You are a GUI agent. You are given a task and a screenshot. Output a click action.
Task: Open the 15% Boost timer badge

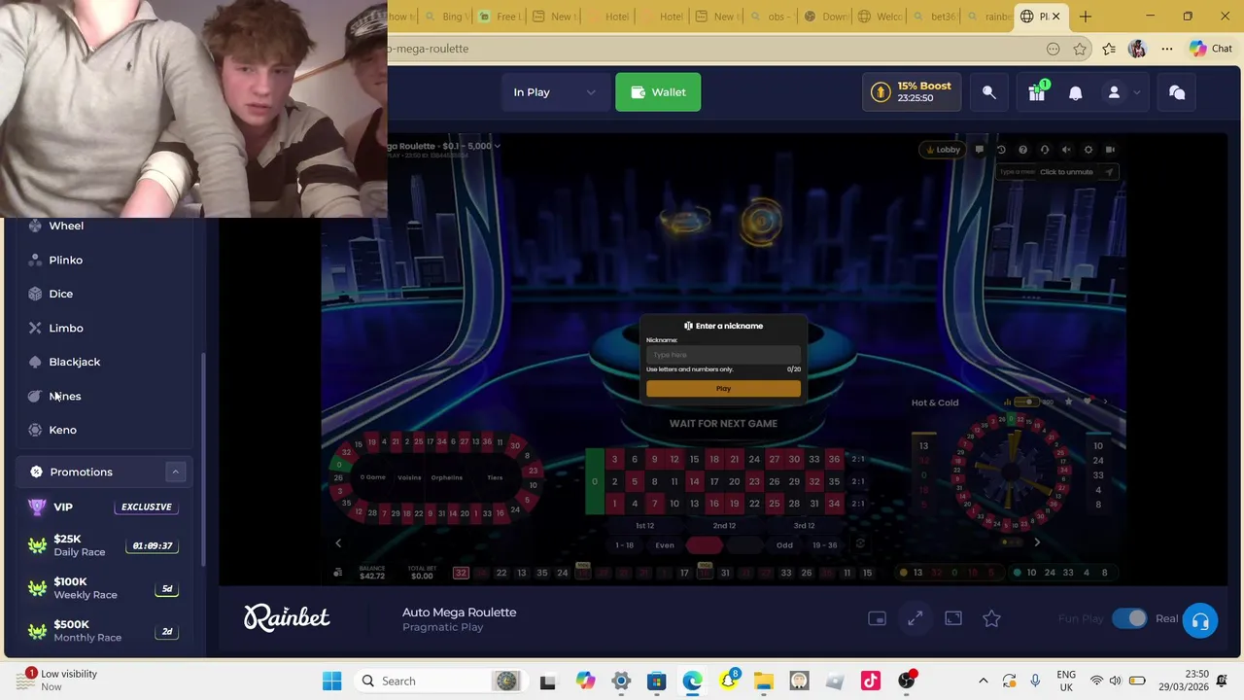point(913,92)
